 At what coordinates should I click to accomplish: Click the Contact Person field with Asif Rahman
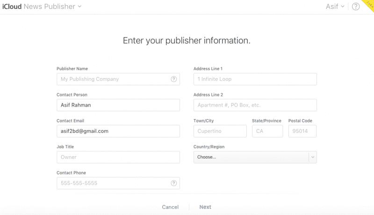(118, 105)
